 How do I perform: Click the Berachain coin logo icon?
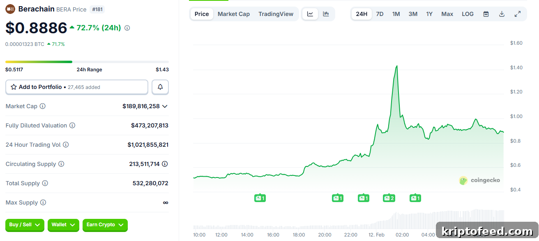10,9
